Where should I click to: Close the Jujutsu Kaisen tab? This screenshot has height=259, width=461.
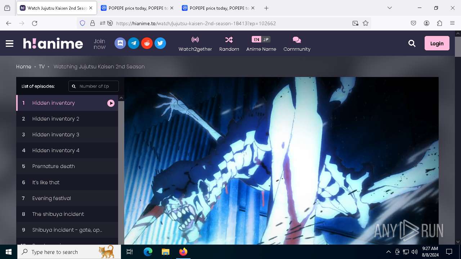coord(91,8)
